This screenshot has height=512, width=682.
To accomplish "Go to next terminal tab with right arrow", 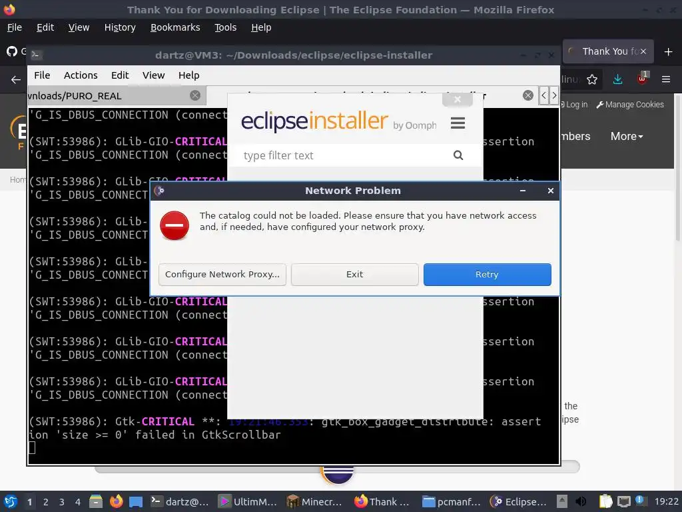I will (x=553, y=95).
